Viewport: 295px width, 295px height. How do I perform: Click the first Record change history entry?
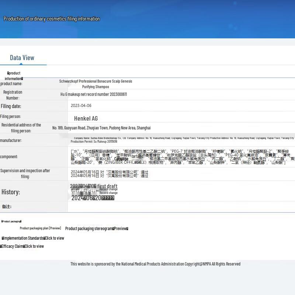(x=108, y=189)
